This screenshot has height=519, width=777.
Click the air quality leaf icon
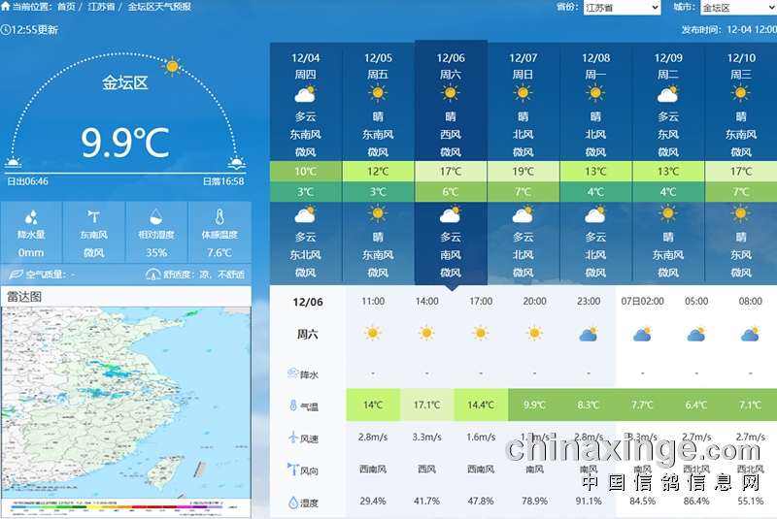click(16, 275)
